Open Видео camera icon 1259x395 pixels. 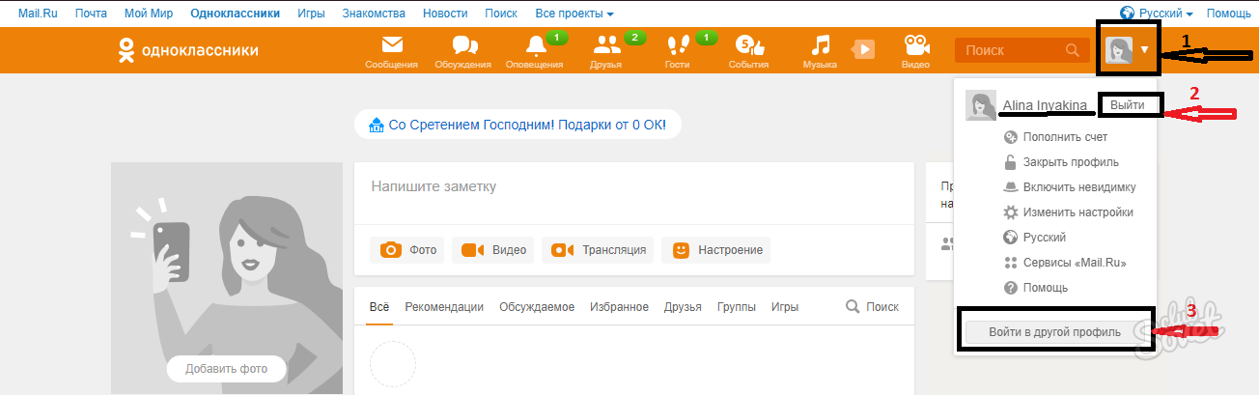915,45
